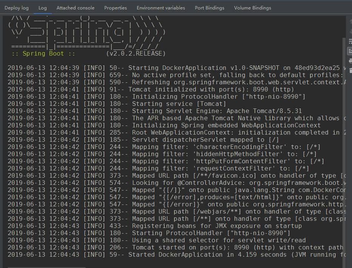
Task: Select the Log tab
Action: pyautogui.click(x=42, y=8)
